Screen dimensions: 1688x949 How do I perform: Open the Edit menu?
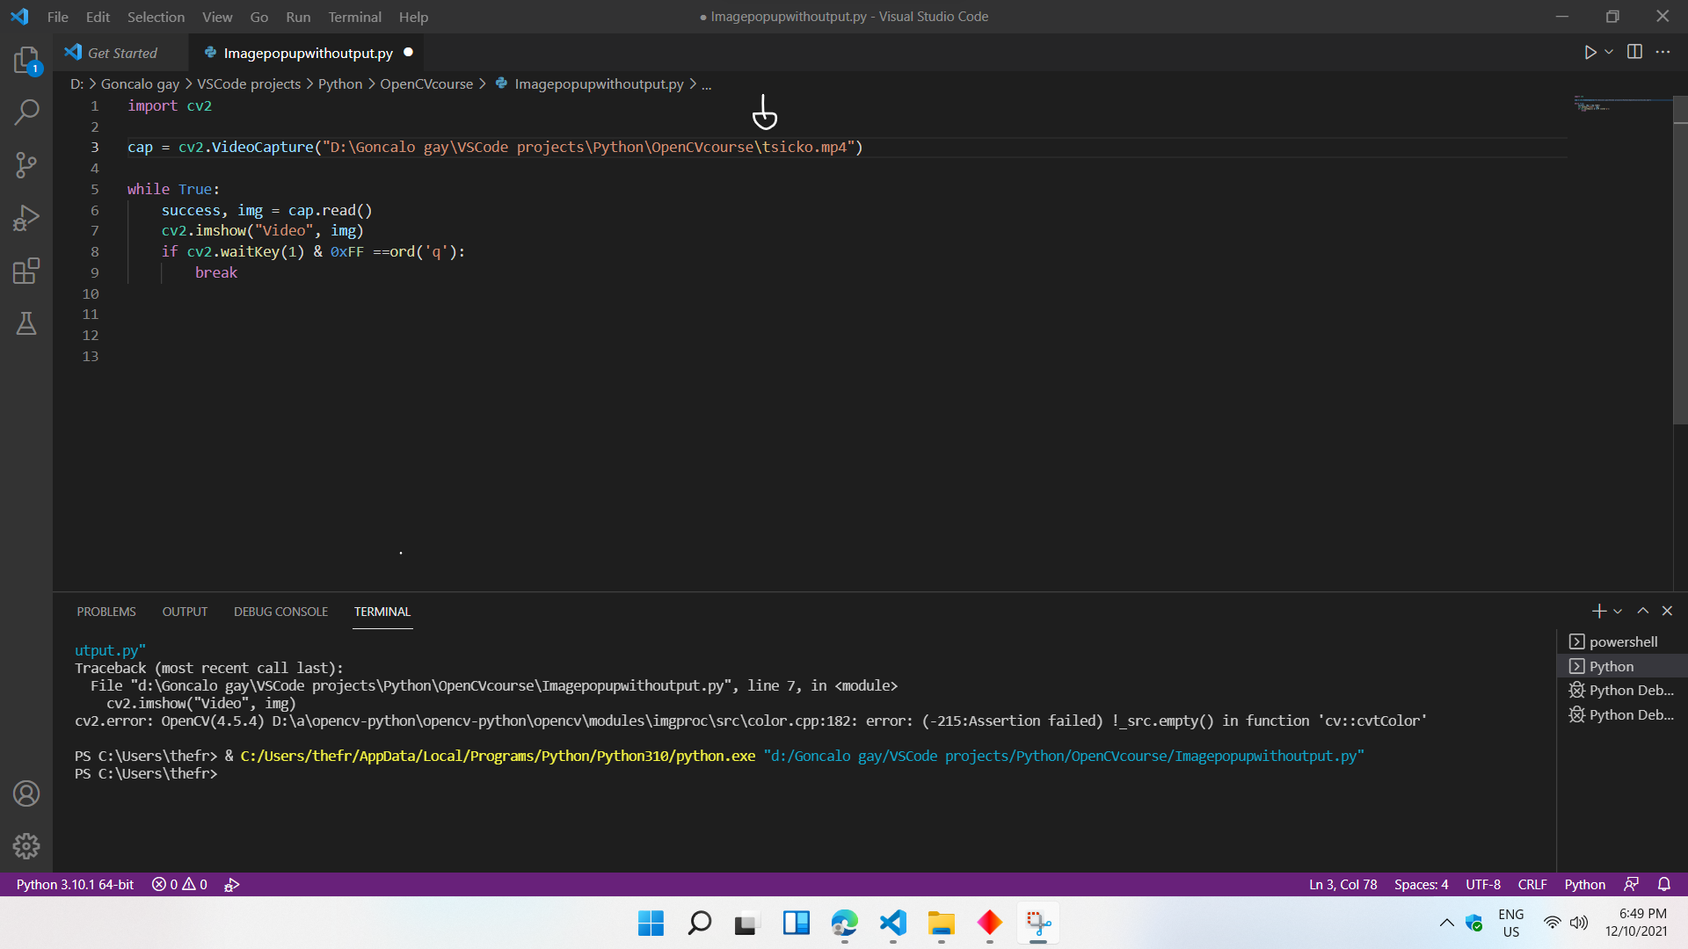[98, 17]
